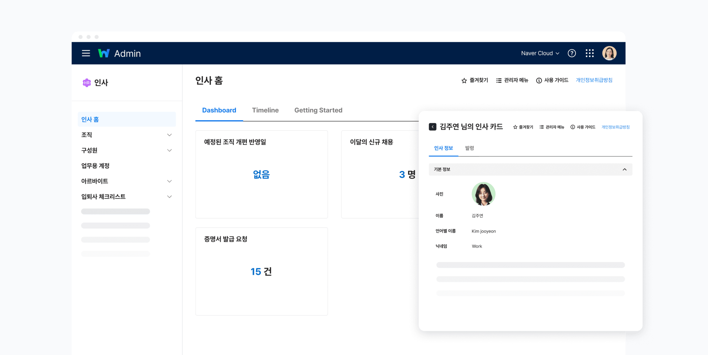The width and height of the screenshot is (708, 355).
Task: Open the 입퇴사 체크리스트 menu item
Action: [104, 196]
